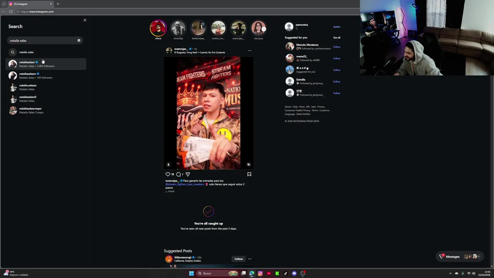Open 'See all' suggestions
The height and width of the screenshot is (278, 494).
[337, 37]
